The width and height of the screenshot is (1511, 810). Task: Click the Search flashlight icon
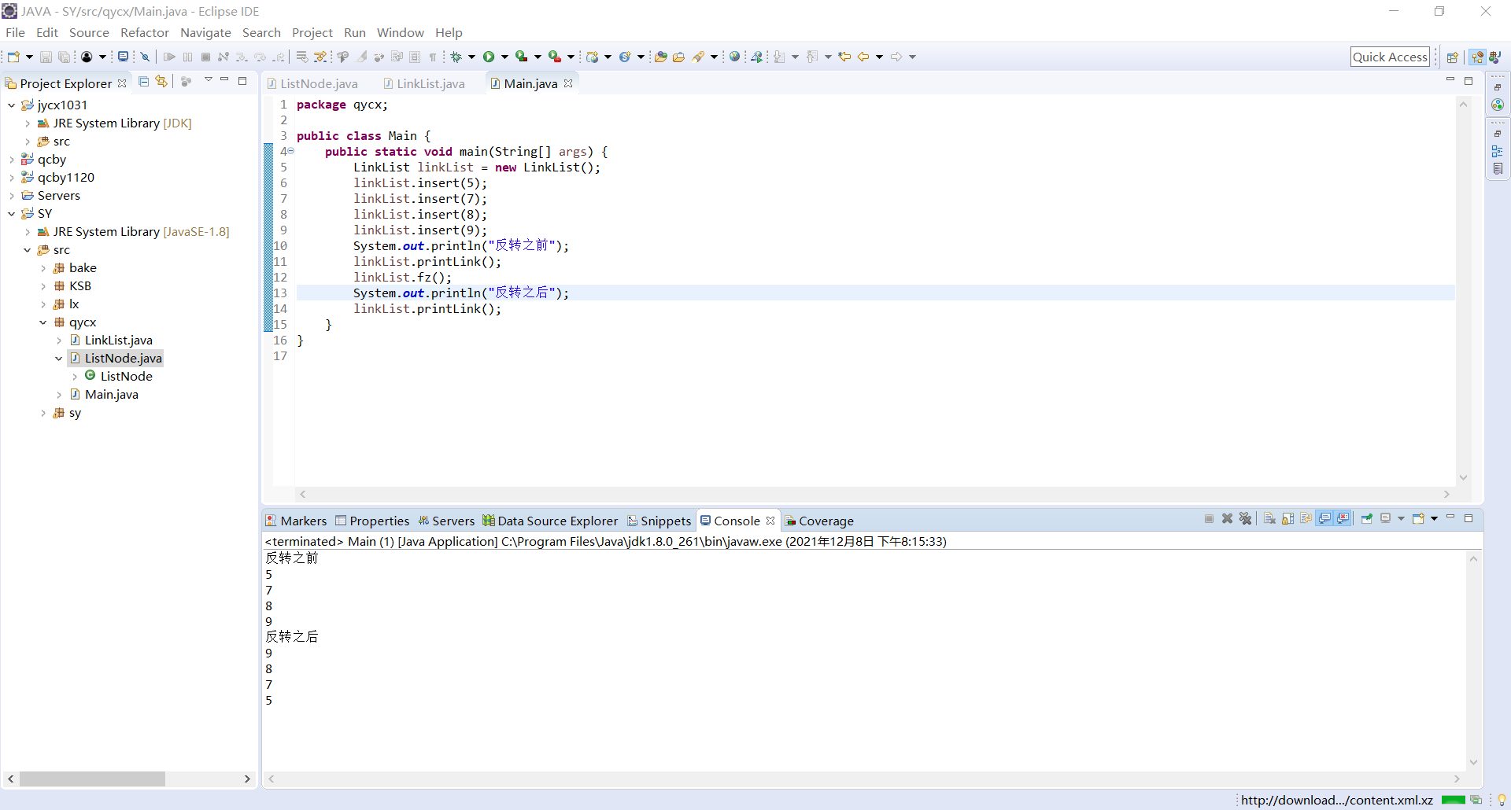(698, 57)
